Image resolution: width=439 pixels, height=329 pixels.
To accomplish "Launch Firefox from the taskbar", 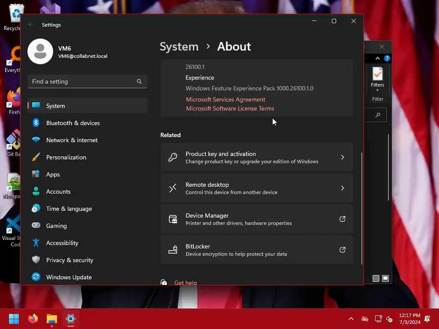I will (x=33, y=319).
